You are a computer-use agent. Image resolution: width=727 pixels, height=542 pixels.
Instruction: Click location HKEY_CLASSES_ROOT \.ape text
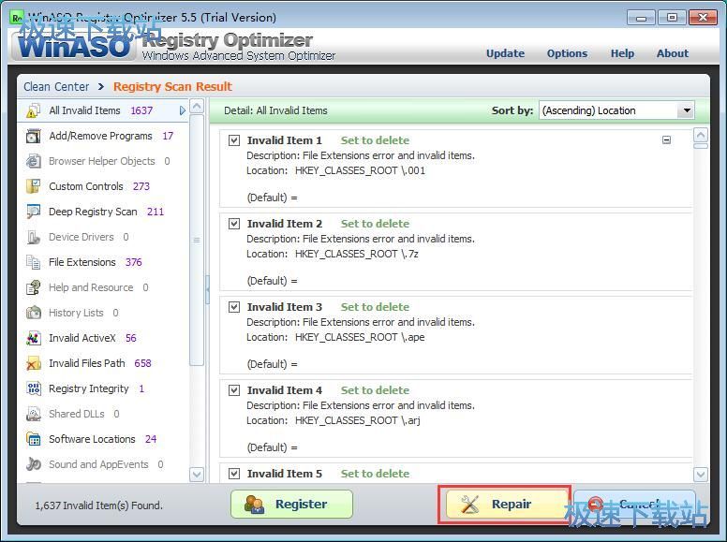pyautogui.click(x=360, y=337)
